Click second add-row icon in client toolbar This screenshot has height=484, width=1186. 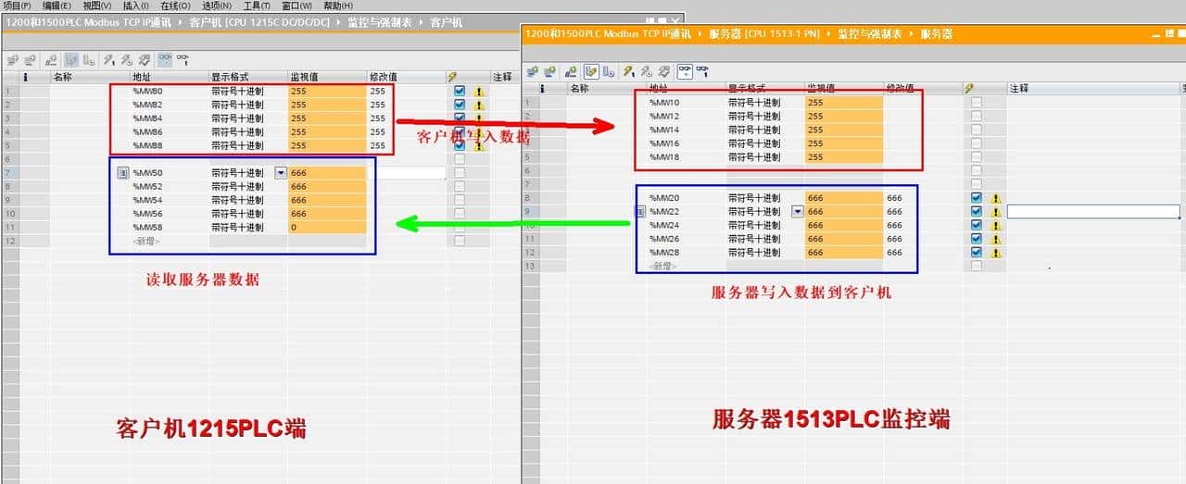[30, 59]
